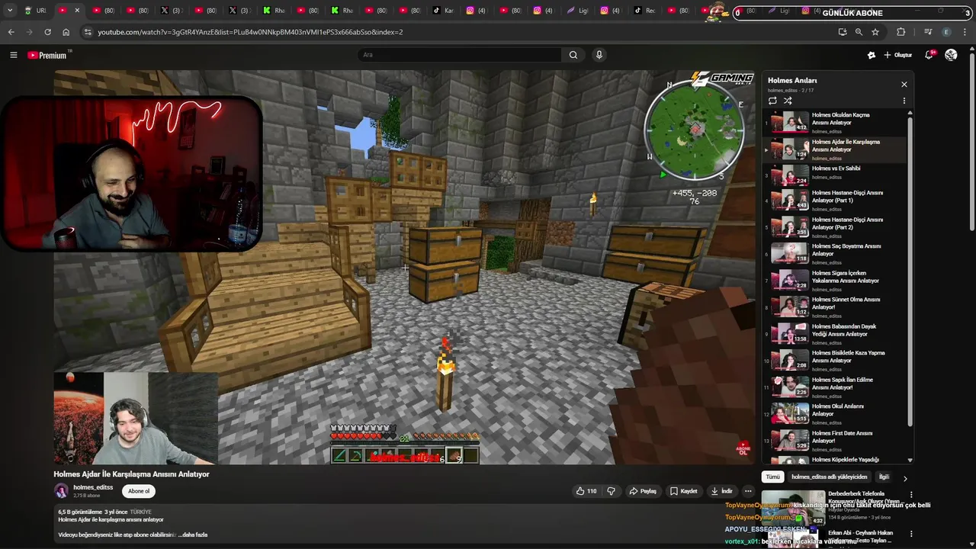Play Holmes Okuldan Kaçma Anısını Anlatıyor
This screenshot has height=549, width=976.
point(836,122)
